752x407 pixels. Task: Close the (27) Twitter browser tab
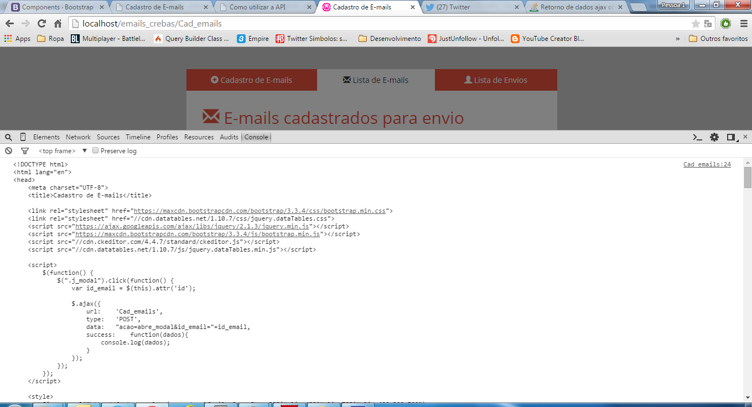point(517,7)
